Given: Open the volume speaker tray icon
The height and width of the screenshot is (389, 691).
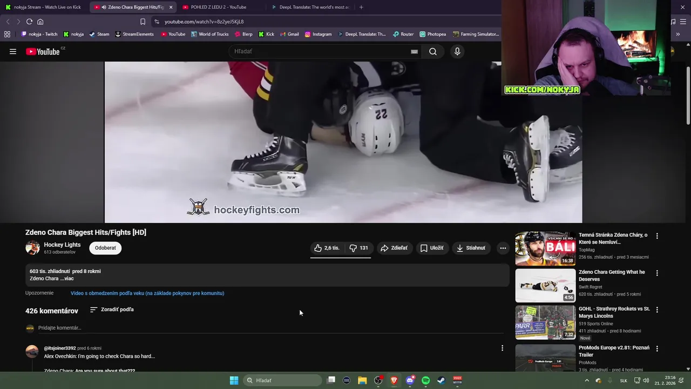Looking at the screenshot, I should tap(646, 380).
